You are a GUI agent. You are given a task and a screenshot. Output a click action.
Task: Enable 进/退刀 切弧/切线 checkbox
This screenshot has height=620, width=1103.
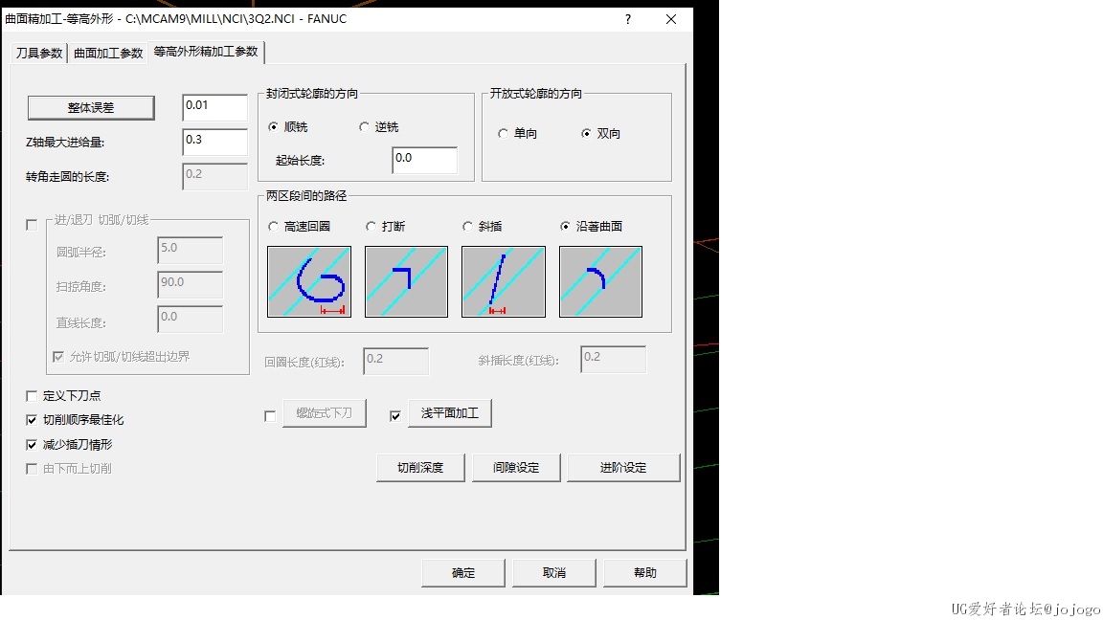[x=32, y=224]
